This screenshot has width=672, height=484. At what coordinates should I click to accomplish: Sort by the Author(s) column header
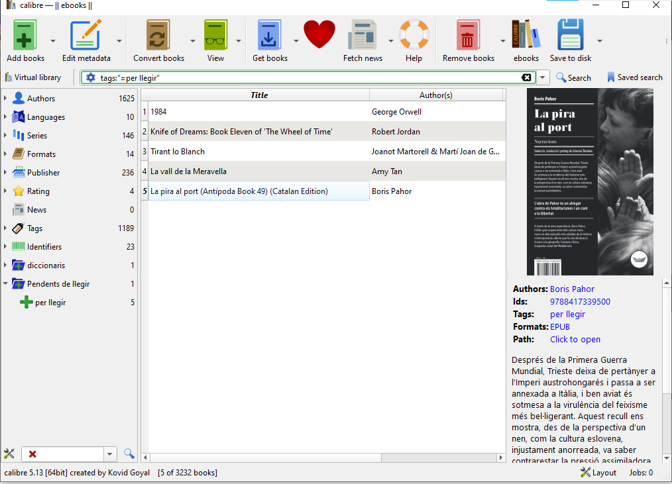click(436, 95)
